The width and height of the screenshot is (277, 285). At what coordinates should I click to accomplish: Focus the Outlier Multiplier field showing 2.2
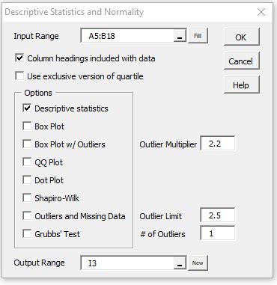click(218, 144)
